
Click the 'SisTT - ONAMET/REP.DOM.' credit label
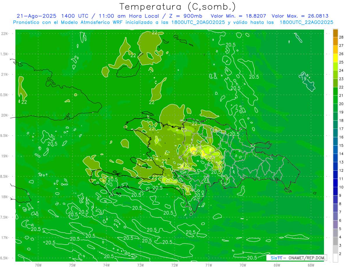[x=297, y=258]
